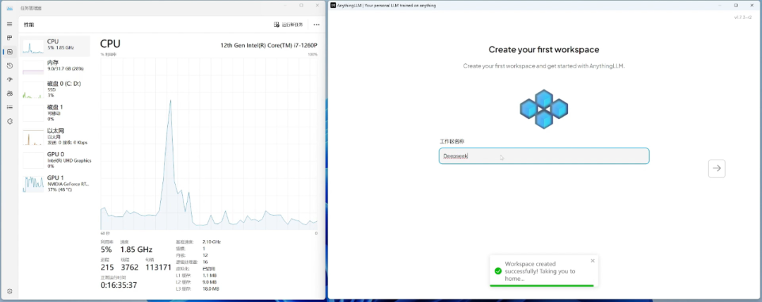The height and width of the screenshot is (302, 762).
Task: Select CPU entry in performance list
Action: pos(56,46)
